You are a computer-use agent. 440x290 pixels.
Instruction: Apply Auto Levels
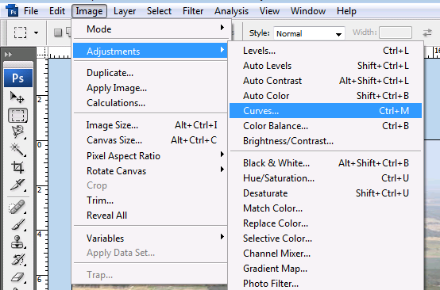point(326,66)
